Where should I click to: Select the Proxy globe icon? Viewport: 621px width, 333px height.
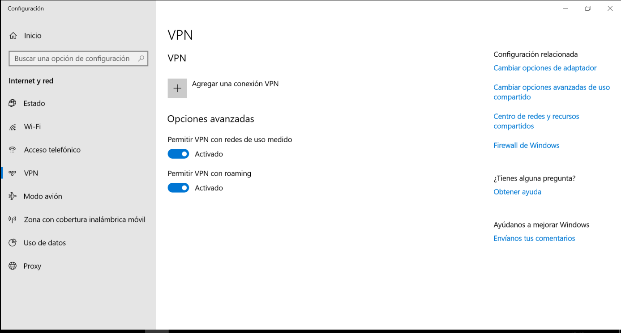tap(13, 266)
